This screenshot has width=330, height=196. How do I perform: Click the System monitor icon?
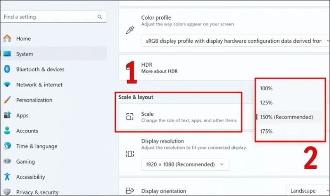coord(7,54)
